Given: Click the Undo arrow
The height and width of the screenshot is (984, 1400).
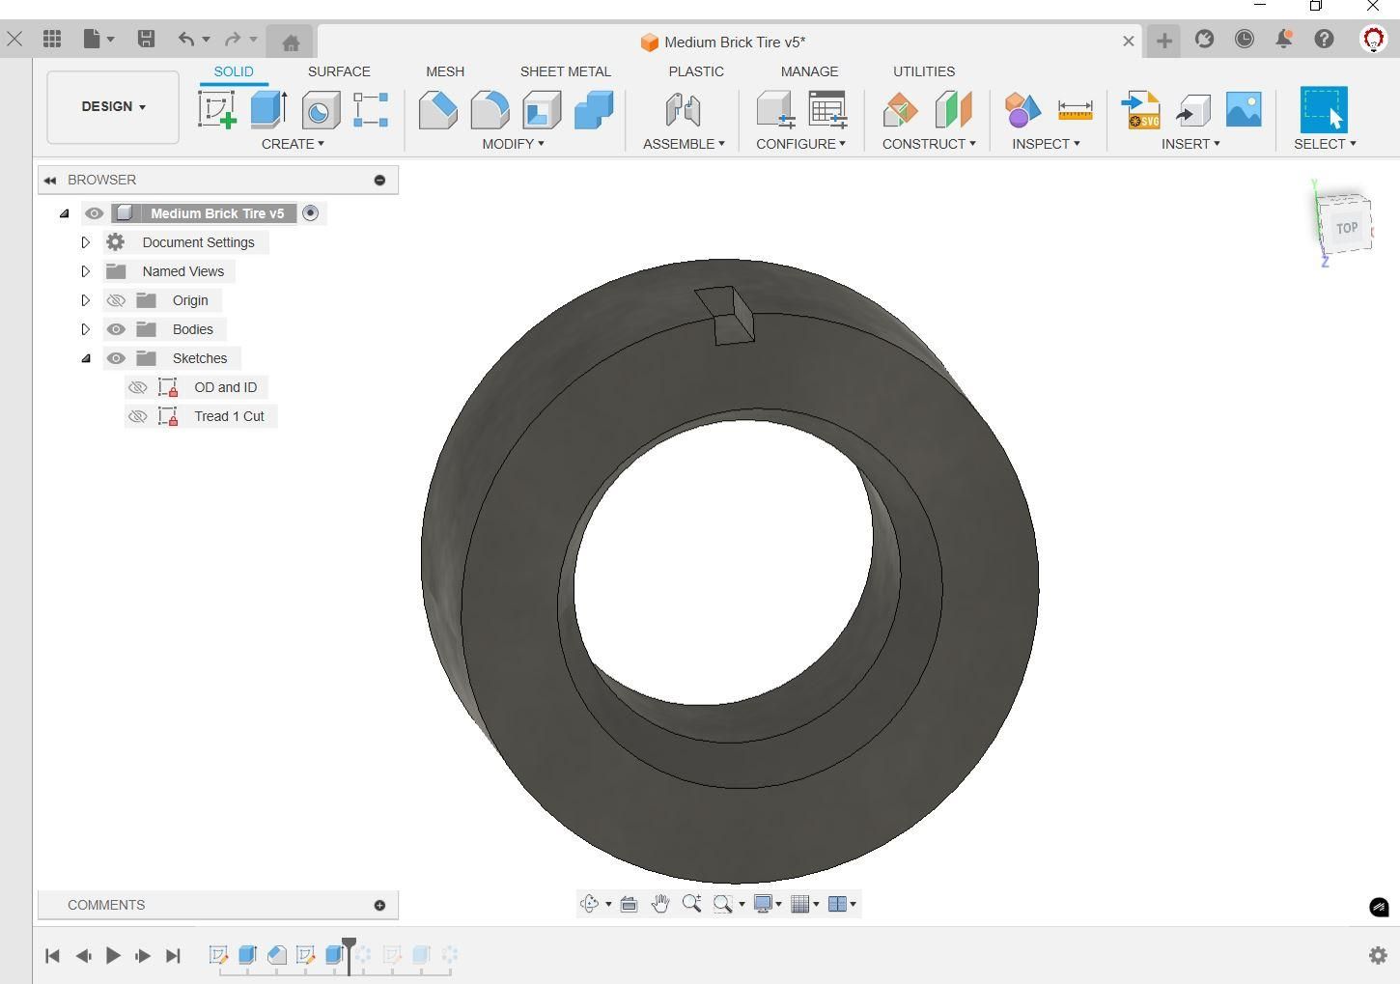Looking at the screenshot, I should (x=186, y=39).
